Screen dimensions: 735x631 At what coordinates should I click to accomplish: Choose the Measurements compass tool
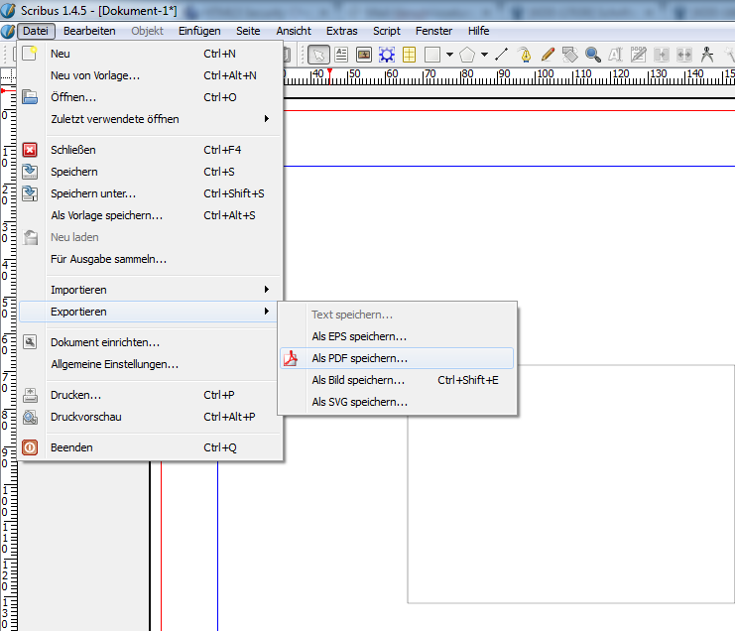707,55
